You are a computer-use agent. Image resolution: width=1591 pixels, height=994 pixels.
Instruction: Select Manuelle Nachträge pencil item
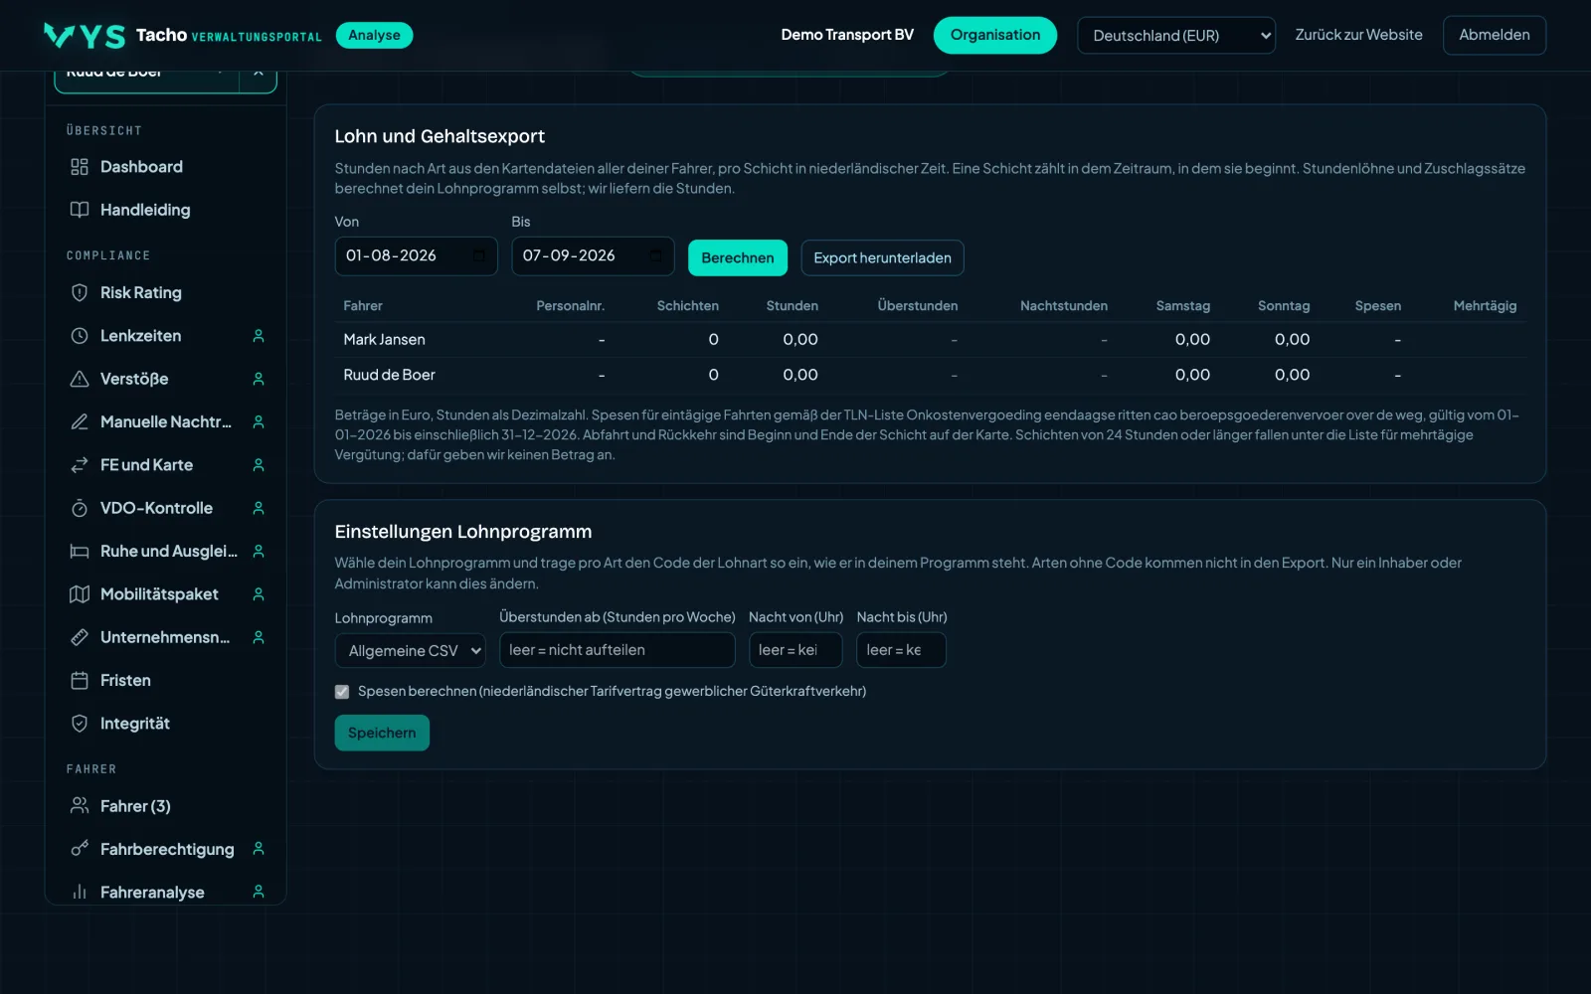(x=165, y=421)
